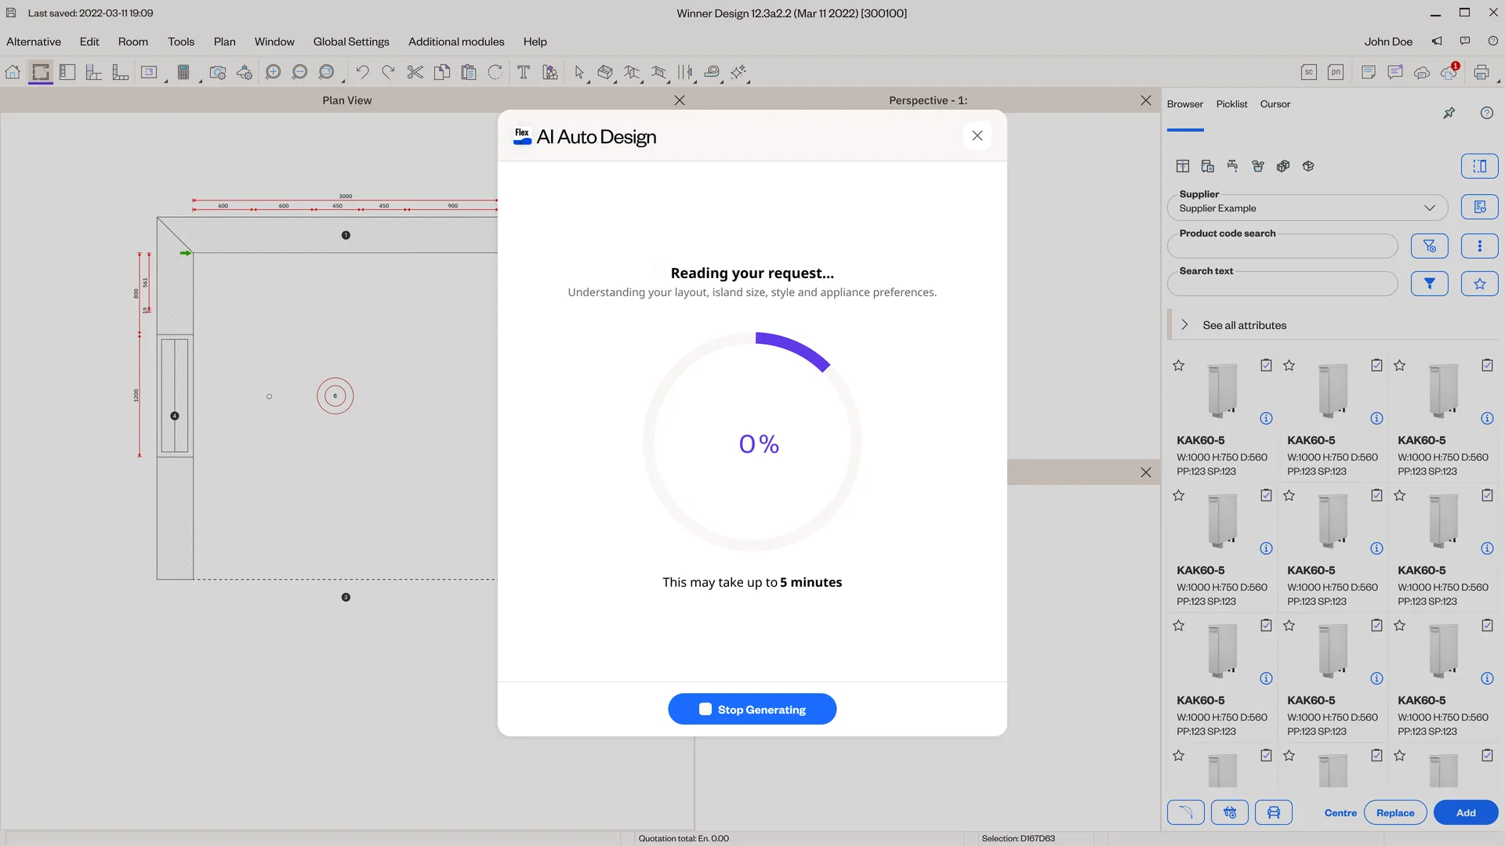Click the print icon
The image size is (1505, 846).
[x=1481, y=72]
